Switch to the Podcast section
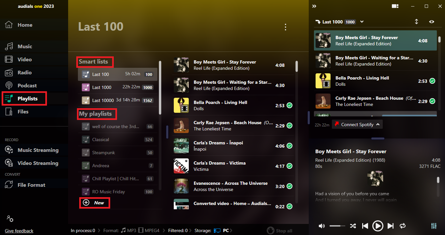Image resolution: width=445 pixels, height=235 pixels. [27, 86]
